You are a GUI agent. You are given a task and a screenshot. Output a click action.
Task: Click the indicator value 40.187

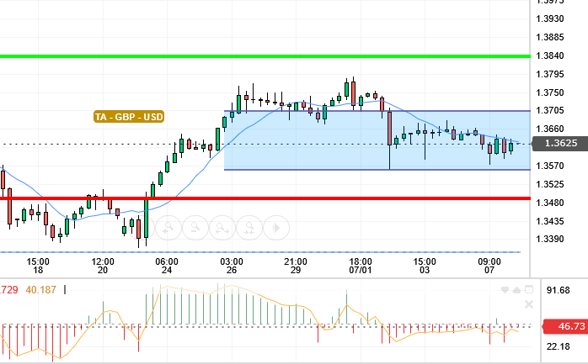coord(41,289)
